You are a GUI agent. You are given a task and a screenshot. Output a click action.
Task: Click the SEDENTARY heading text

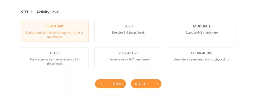tap(55, 26)
